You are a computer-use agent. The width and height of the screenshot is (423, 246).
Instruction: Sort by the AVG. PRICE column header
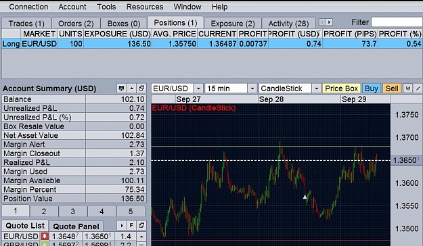point(175,34)
